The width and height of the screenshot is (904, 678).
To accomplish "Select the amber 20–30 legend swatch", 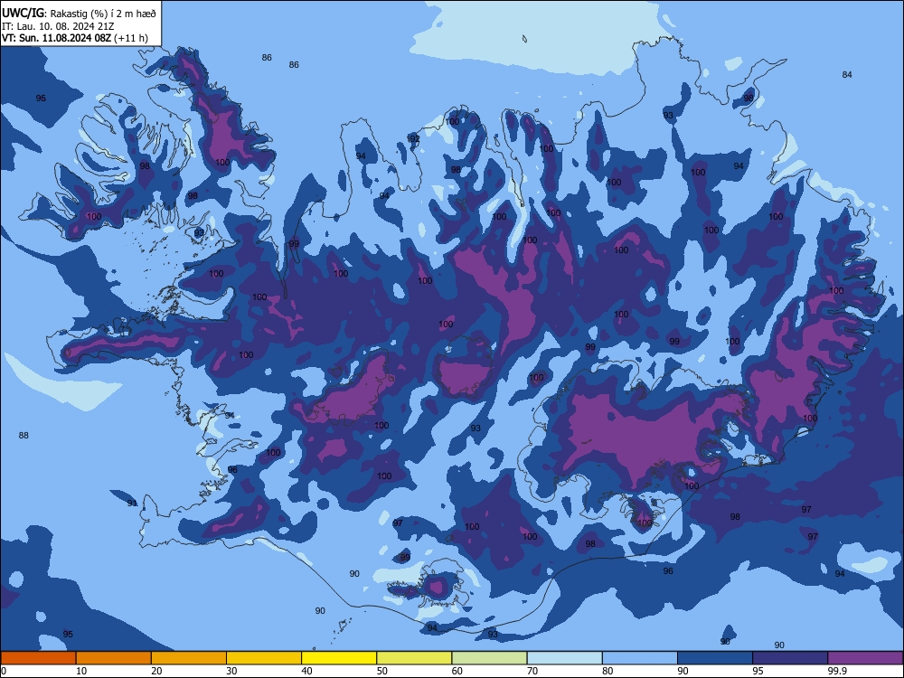I will [189, 658].
